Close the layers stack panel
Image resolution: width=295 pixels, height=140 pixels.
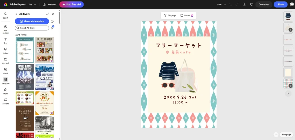[x=288, y=93]
